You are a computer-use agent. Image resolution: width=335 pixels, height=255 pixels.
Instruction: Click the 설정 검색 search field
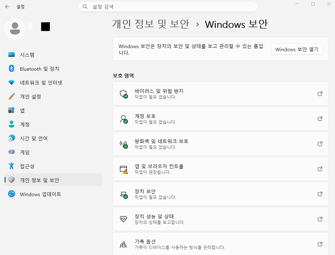click(168, 7)
